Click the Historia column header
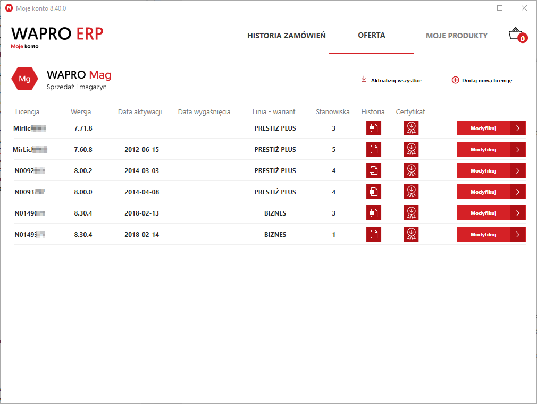 coord(373,112)
